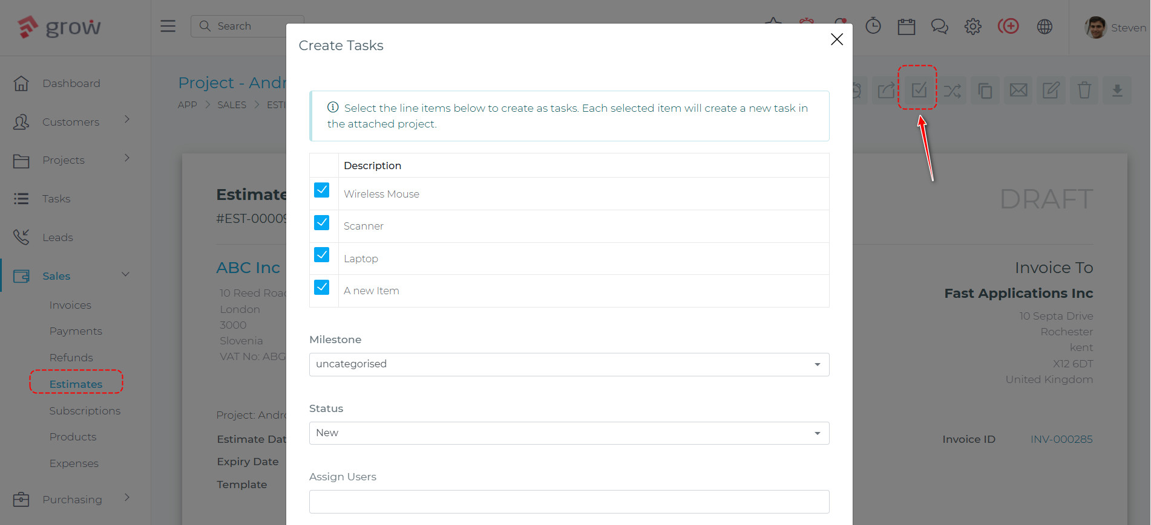
Task: Uncheck the Laptop line item
Action: coord(322,255)
